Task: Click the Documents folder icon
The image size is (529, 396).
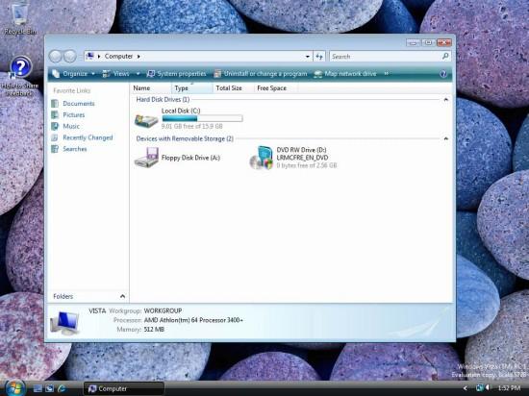Action: point(55,104)
